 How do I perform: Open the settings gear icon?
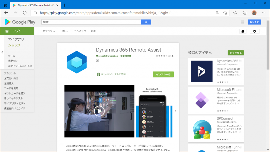[254, 31]
